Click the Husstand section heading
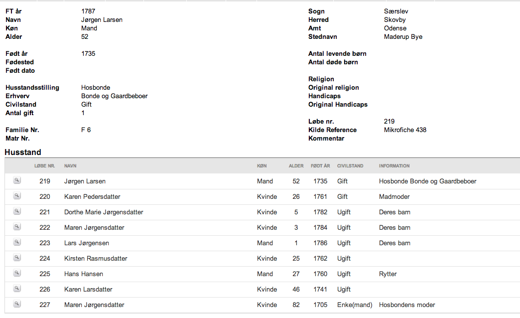520x318 pixels. 23,152
